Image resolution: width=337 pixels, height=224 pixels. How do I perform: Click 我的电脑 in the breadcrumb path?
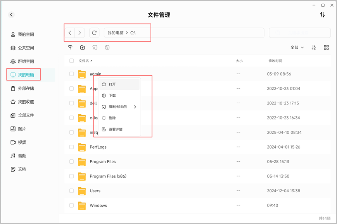click(116, 33)
